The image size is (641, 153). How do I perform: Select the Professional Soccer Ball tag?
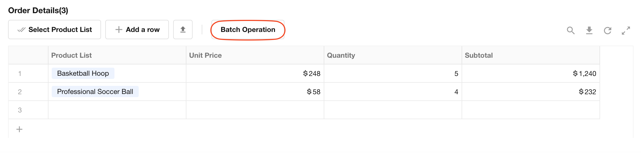95,92
